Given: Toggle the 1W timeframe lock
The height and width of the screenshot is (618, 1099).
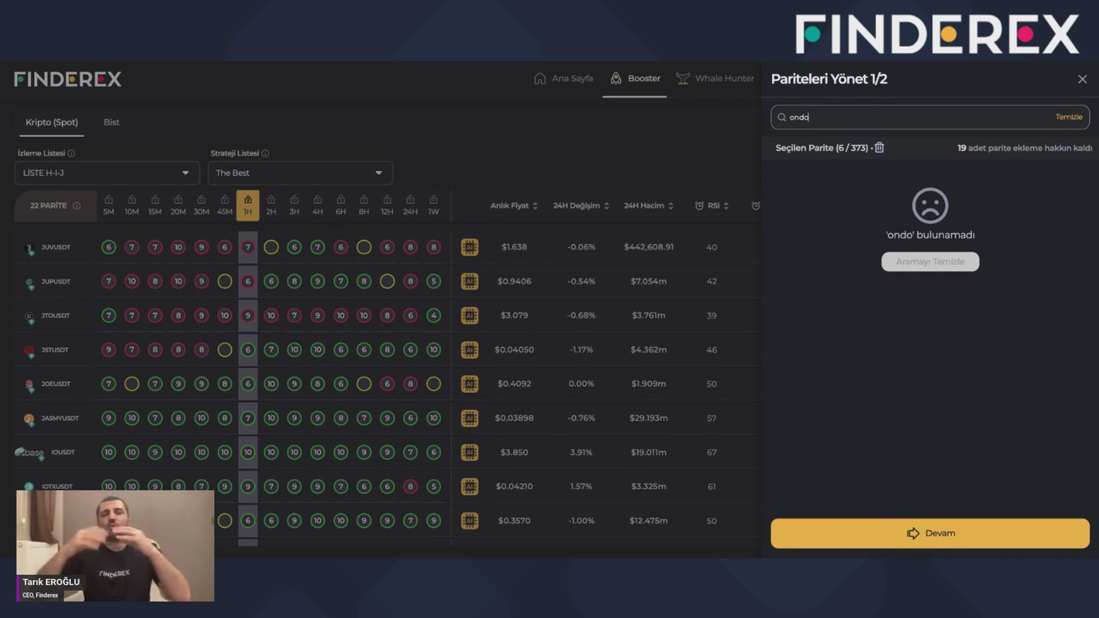Looking at the screenshot, I should click(x=433, y=200).
